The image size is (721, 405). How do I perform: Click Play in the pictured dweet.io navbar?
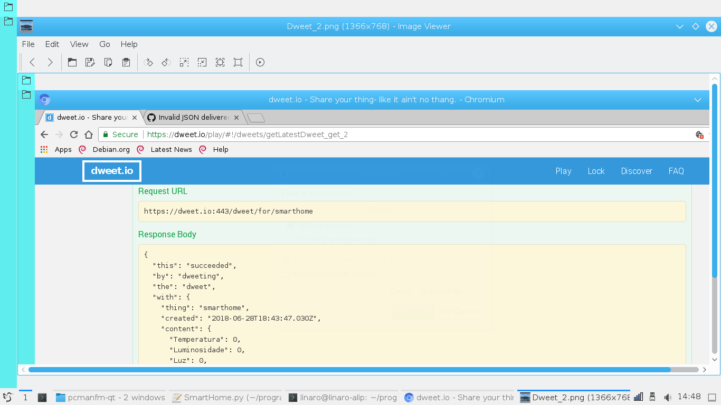pyautogui.click(x=563, y=171)
